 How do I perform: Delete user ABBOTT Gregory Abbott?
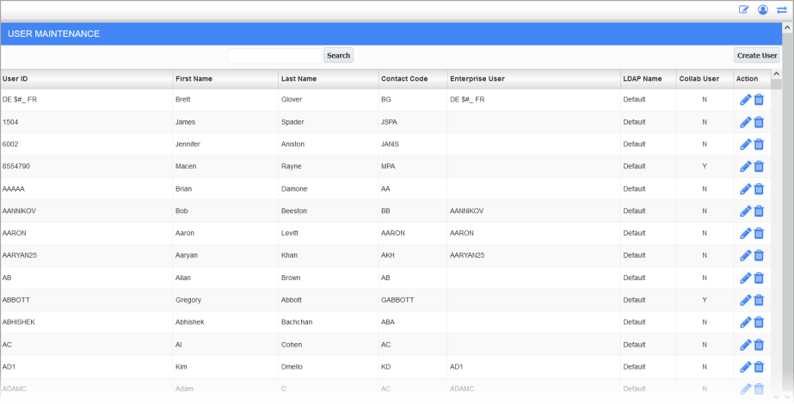[759, 300]
